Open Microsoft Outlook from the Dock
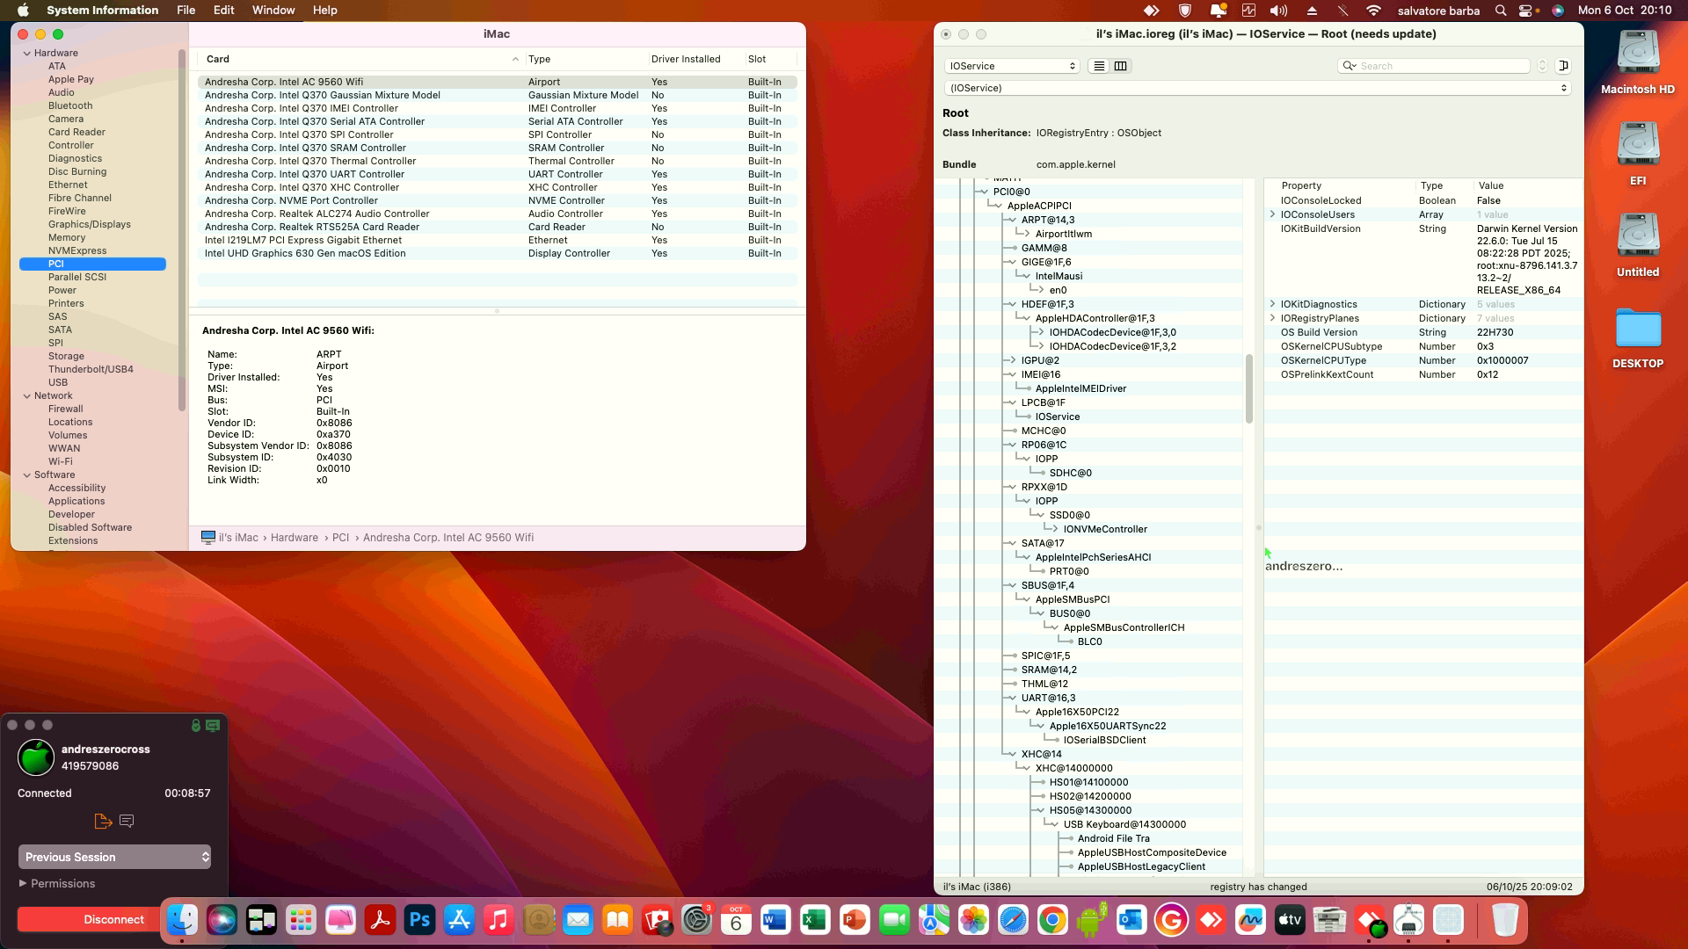The height and width of the screenshot is (949, 1688). [1131, 920]
